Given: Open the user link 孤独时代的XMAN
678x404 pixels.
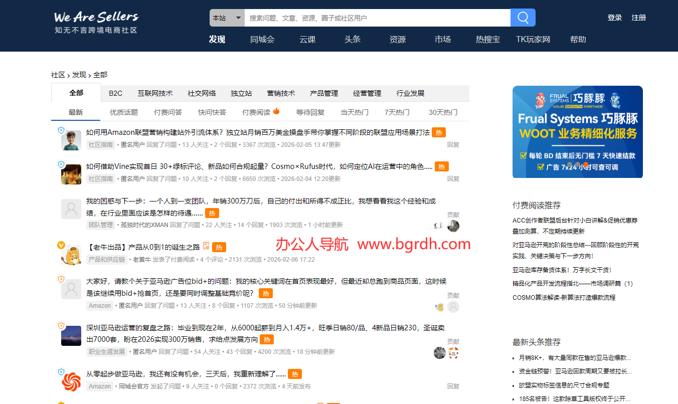Looking at the screenshot, I should coord(144,225).
